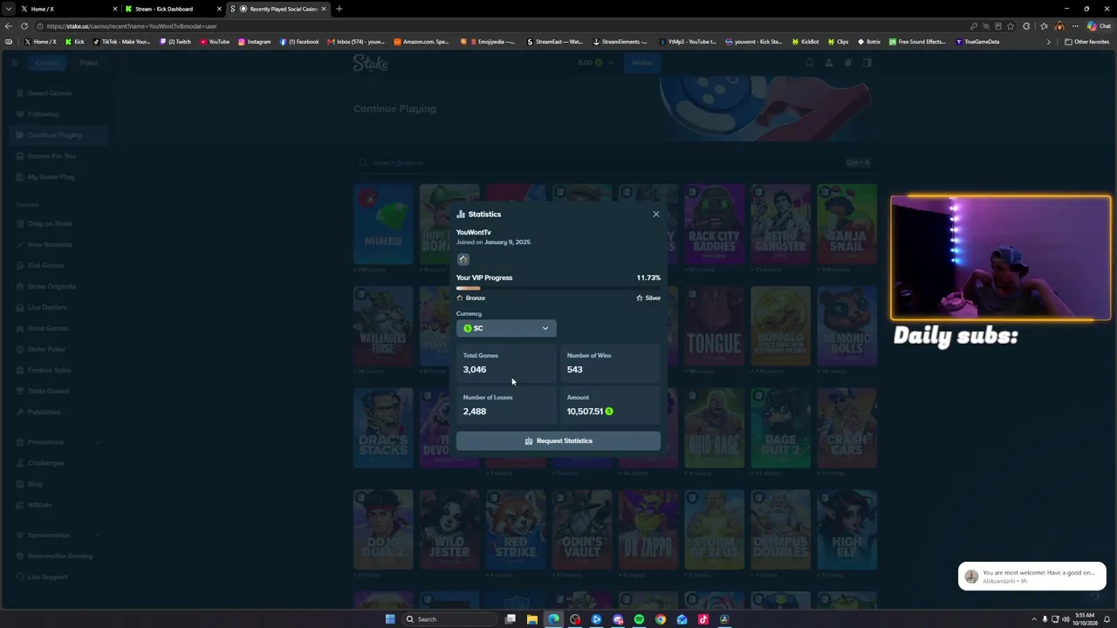
Task: Open the Kick bookmark
Action: pos(76,42)
